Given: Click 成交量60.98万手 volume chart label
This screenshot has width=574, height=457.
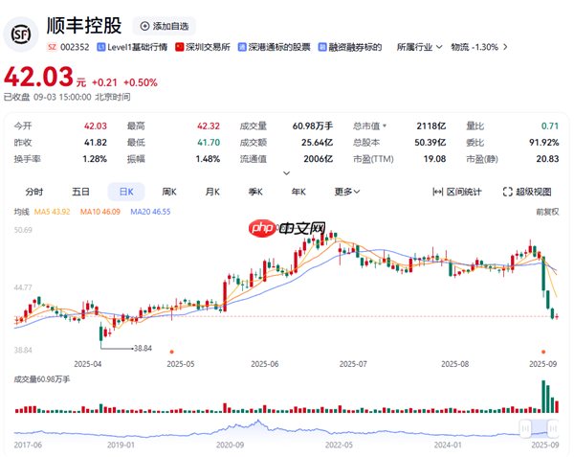Looking at the screenshot, I should (42, 379).
